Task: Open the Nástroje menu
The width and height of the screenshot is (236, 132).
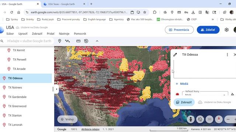Action: click(x=64, y=34)
